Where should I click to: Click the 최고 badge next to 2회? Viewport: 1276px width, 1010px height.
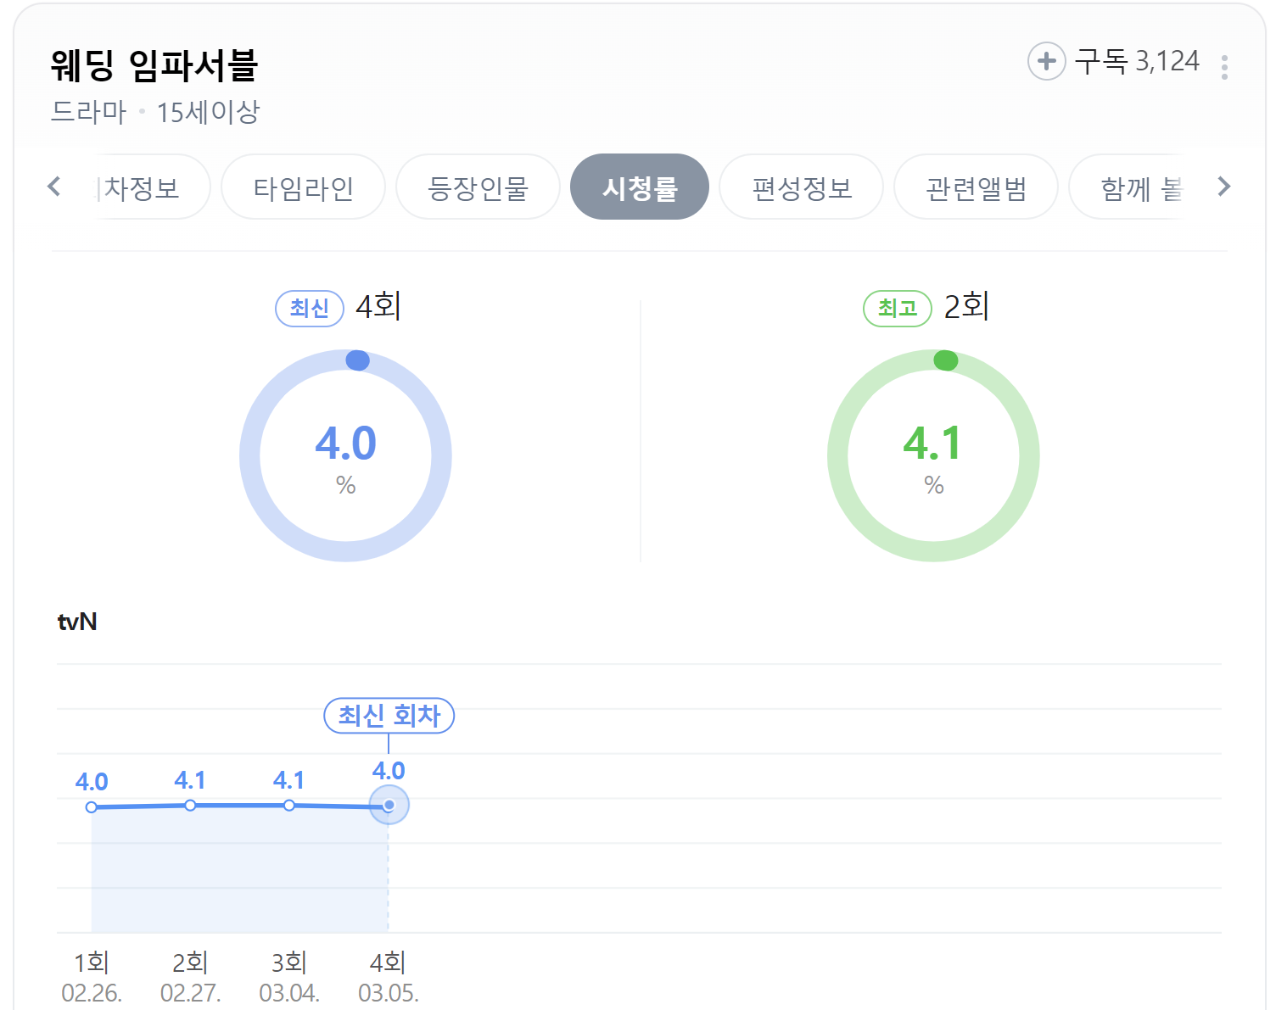click(897, 308)
